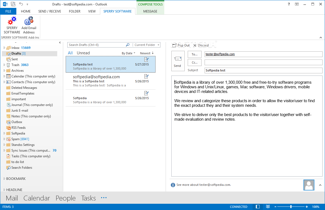Open the By Date arrangement dropdown
Screen dimensions: 325x210
pyautogui.click(x=128, y=53)
